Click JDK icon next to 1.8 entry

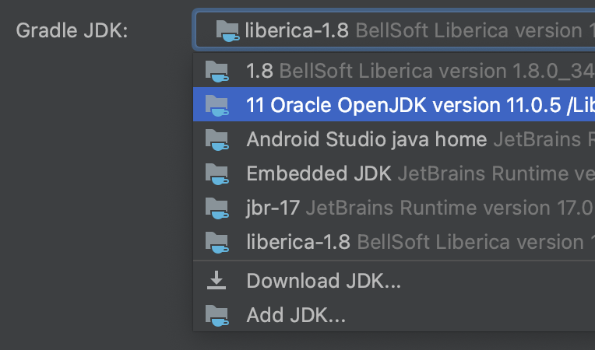pos(217,72)
